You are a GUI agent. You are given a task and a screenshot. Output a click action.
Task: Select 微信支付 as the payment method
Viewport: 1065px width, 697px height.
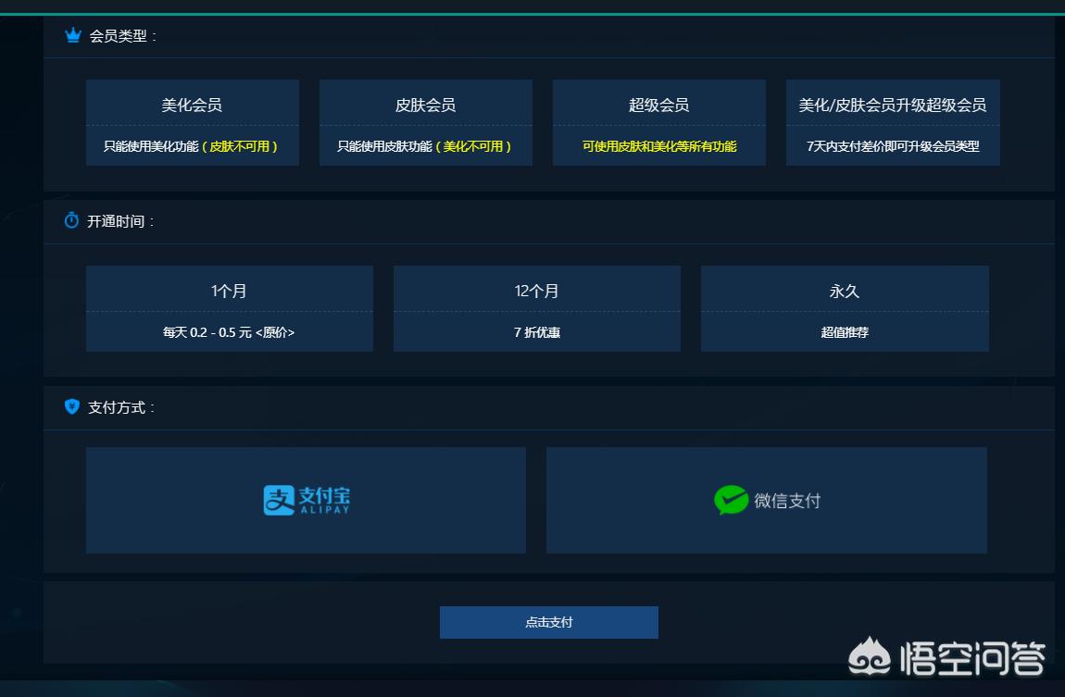pyautogui.click(x=767, y=500)
